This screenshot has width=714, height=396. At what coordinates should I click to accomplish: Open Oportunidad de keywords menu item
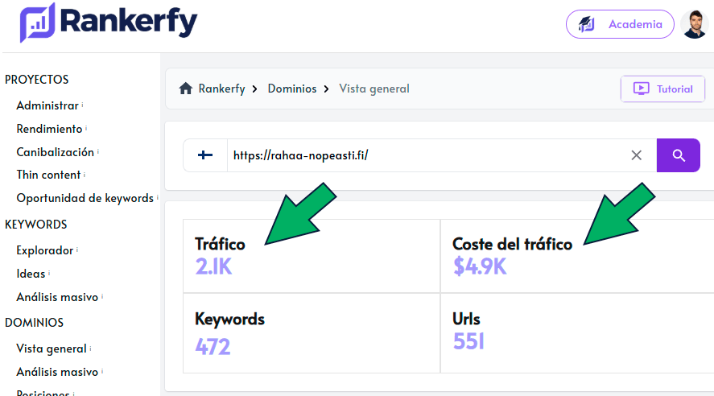(85, 198)
